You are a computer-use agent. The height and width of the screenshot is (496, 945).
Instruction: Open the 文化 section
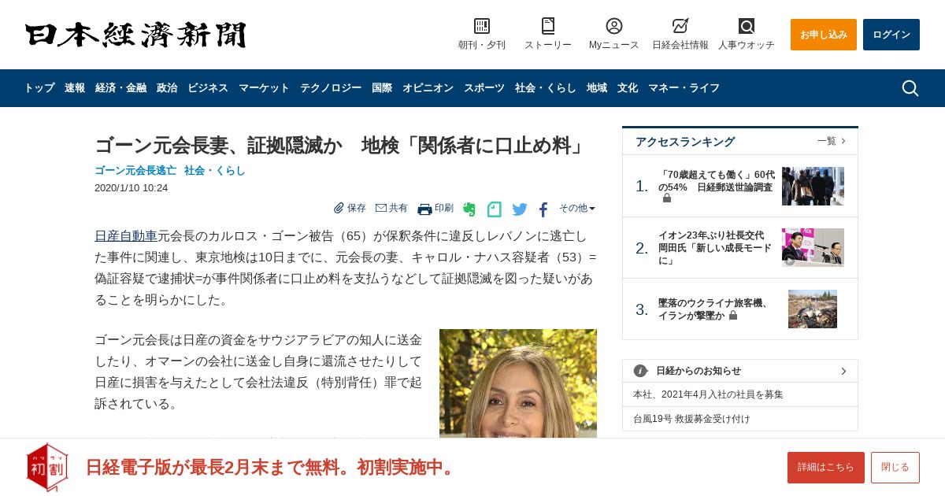pos(628,88)
